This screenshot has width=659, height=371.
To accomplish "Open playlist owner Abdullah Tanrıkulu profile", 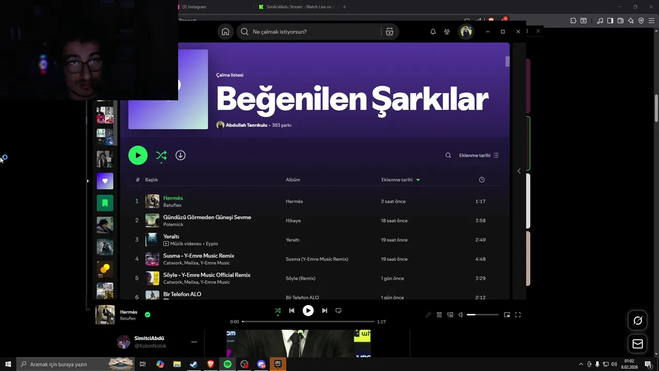I will tap(246, 125).
